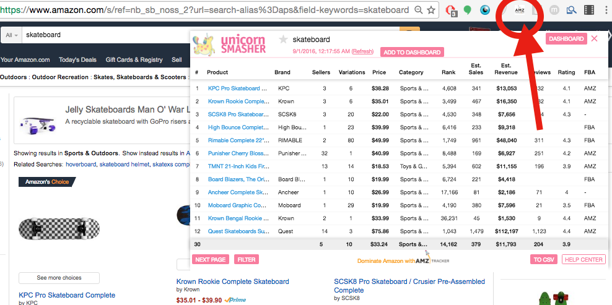This screenshot has height=305, width=612.
Task: Click the gray 'm' extension icon
Action: click(x=554, y=10)
